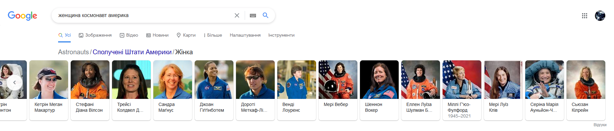
Task: Switch to the Відео tab
Action: click(x=129, y=35)
